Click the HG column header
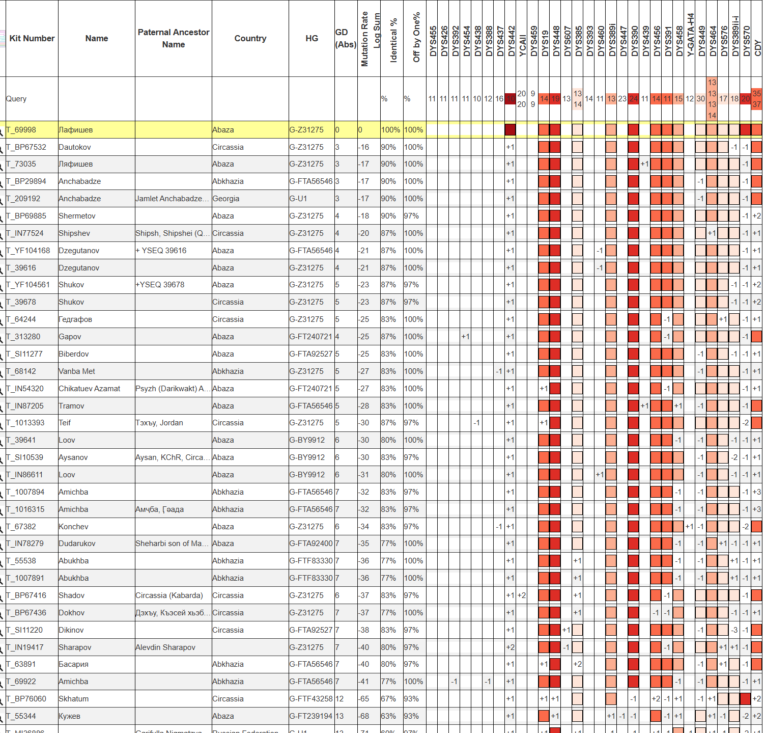 click(x=311, y=39)
